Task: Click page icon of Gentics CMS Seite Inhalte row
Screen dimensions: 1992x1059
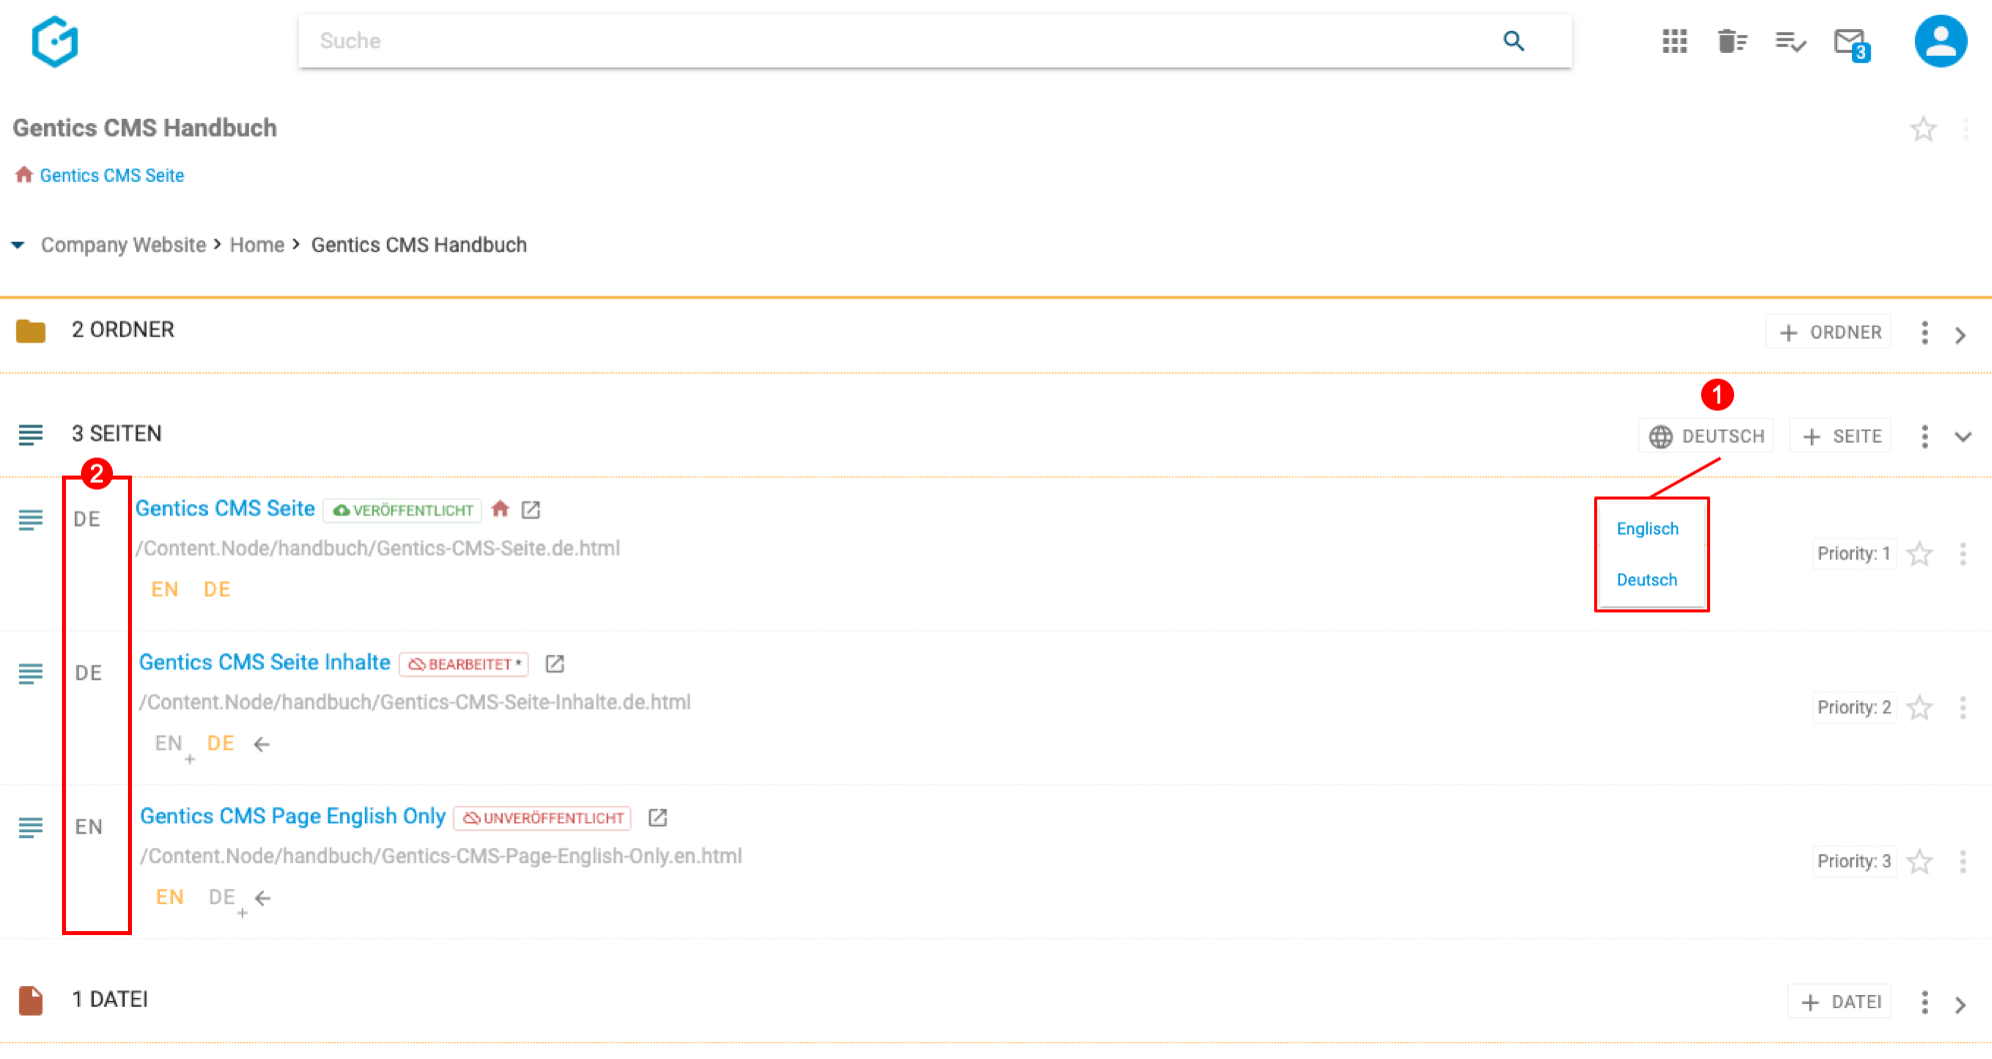Action: click(31, 673)
